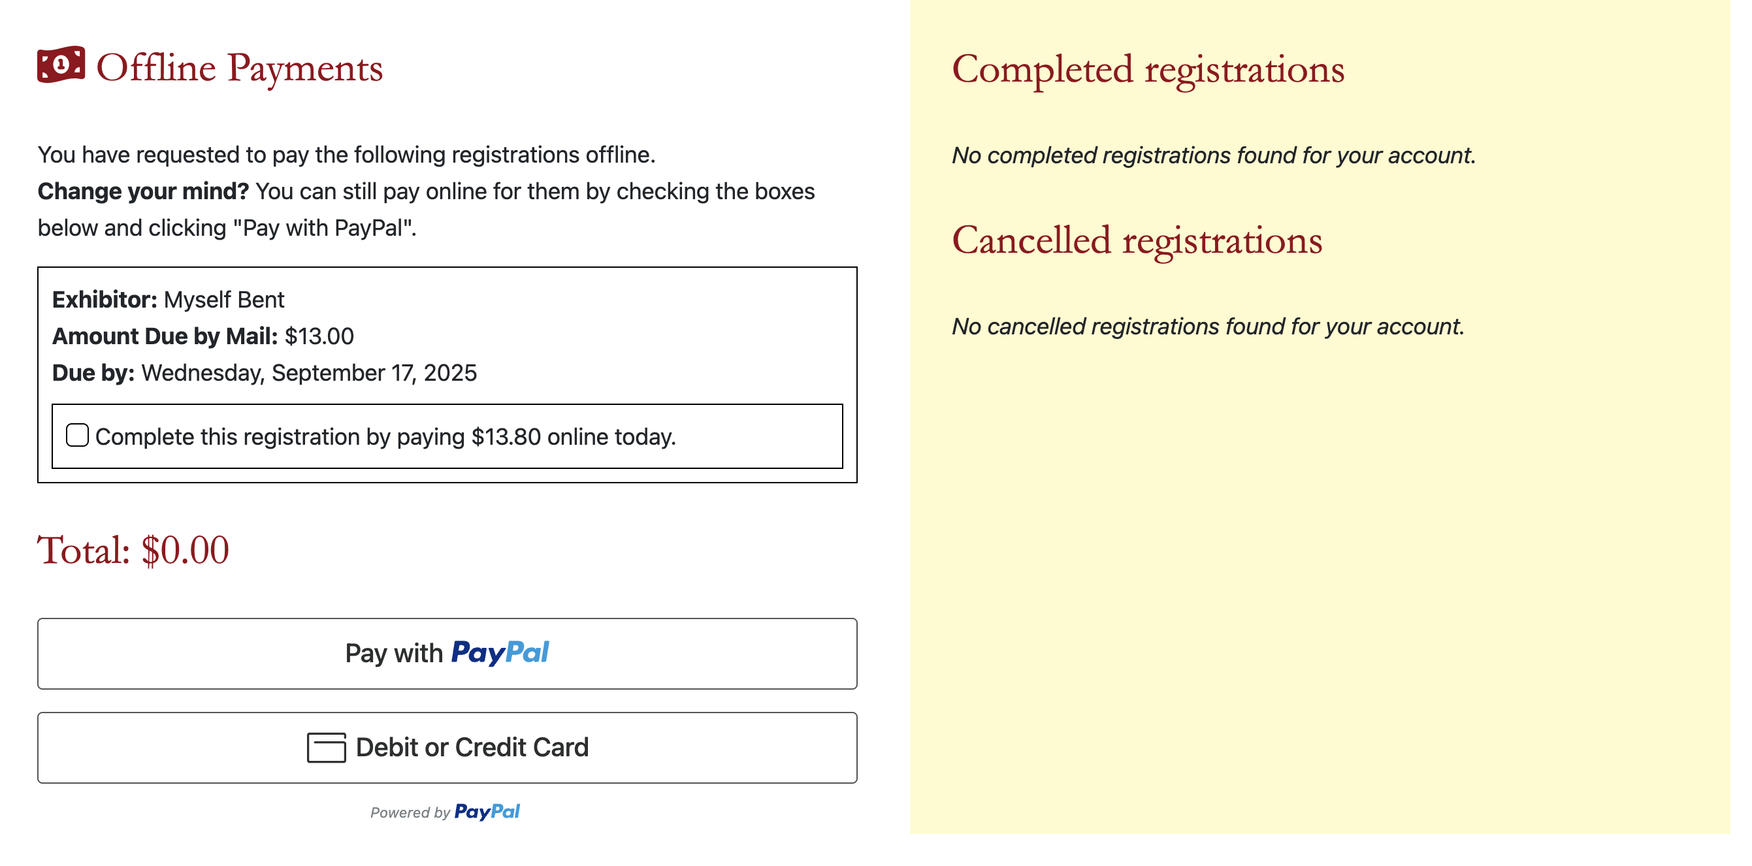Click the "paying $13.80 online today" checkbox label
The image size is (1752, 866).
pyautogui.click(x=385, y=437)
